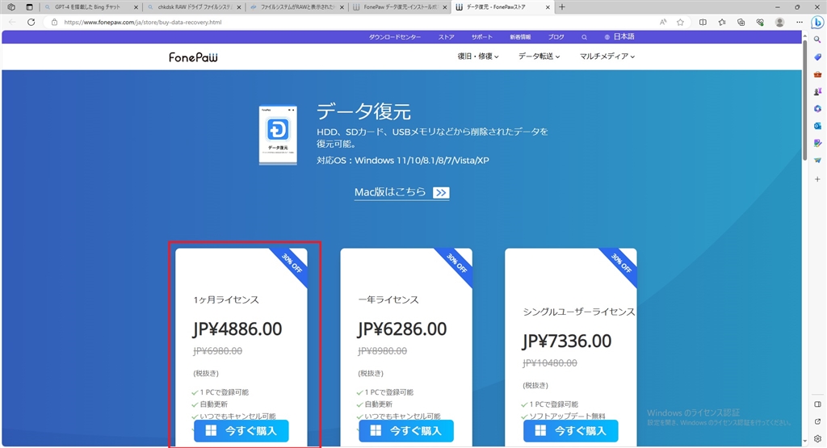Open the Drop paper-plane icon in sidebar

coord(817,160)
